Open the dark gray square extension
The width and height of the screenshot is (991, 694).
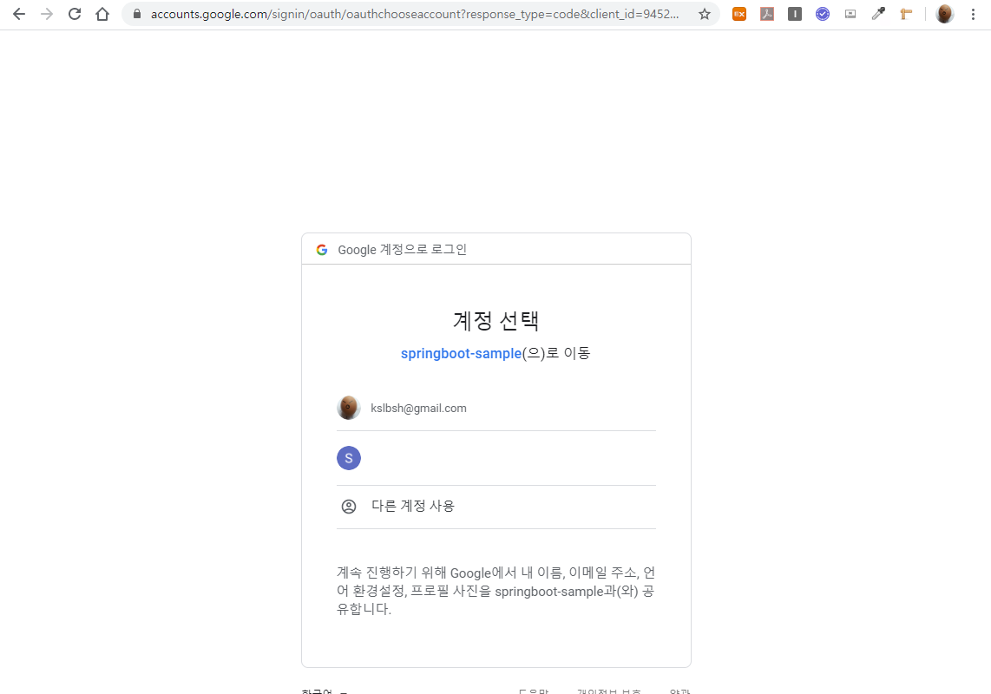pyautogui.click(x=794, y=14)
